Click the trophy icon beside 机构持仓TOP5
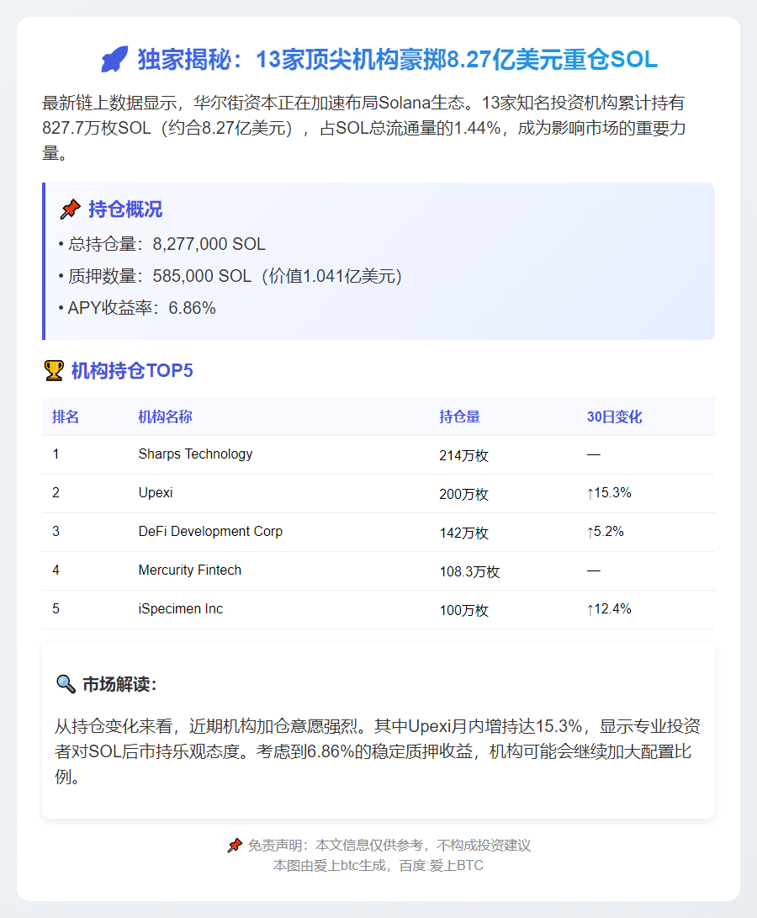The height and width of the screenshot is (918, 757). click(54, 370)
